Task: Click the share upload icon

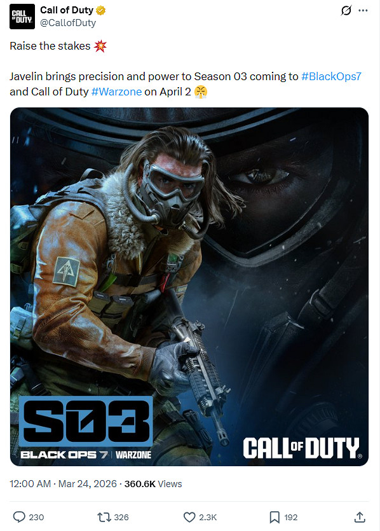Action: [x=360, y=517]
